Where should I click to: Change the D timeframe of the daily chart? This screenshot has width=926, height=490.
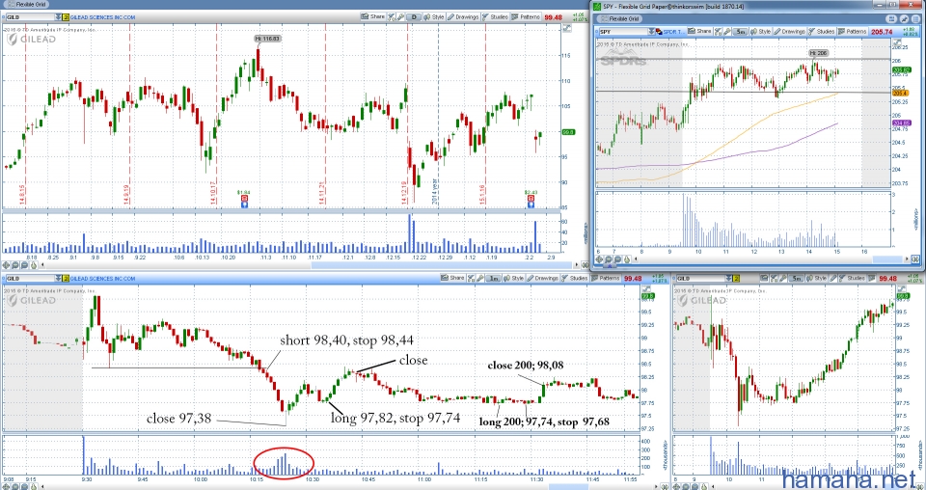414,17
